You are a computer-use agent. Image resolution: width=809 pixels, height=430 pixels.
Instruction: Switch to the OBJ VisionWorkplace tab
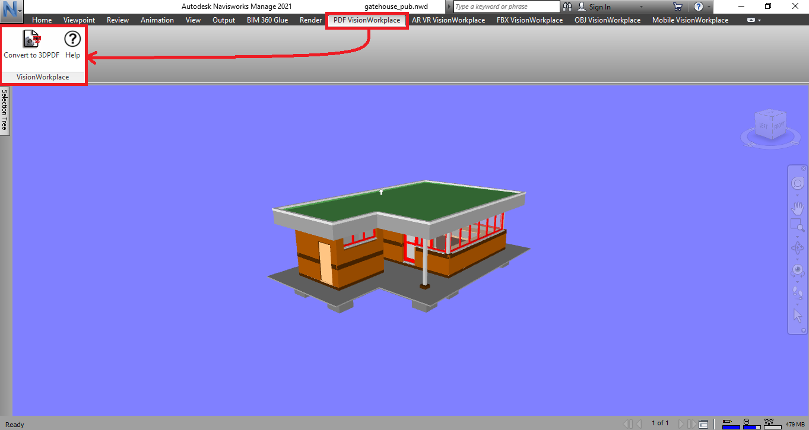607,20
